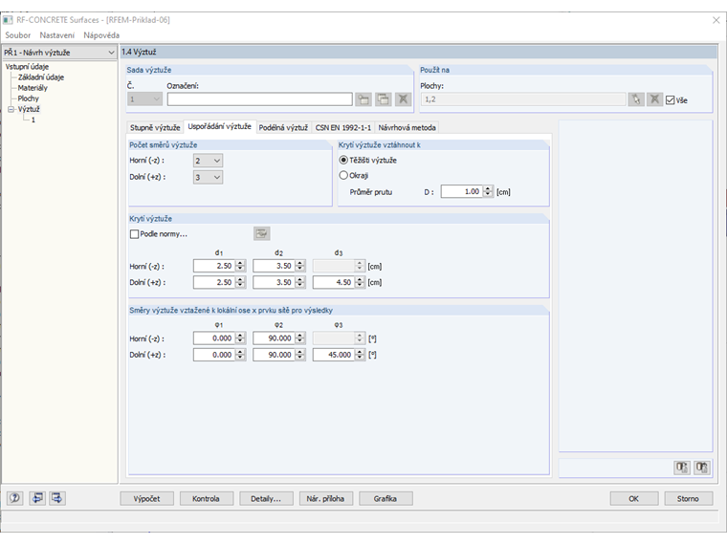Select the Okraji radio option
This screenshot has height=545, width=727.
[343, 175]
